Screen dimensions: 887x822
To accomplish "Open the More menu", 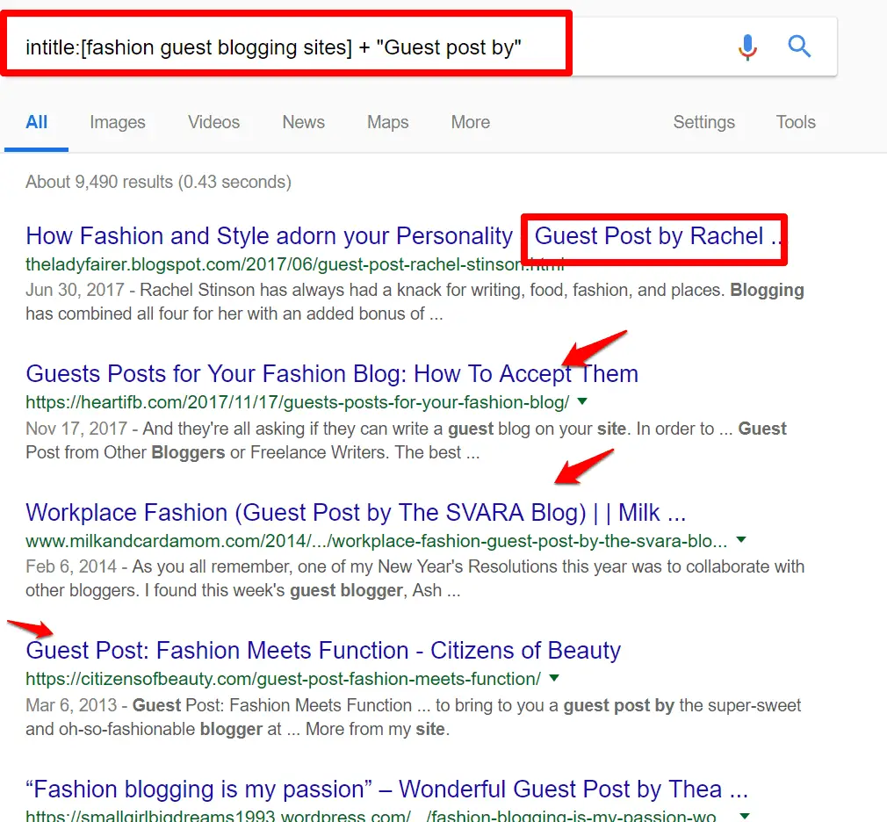I will [471, 122].
